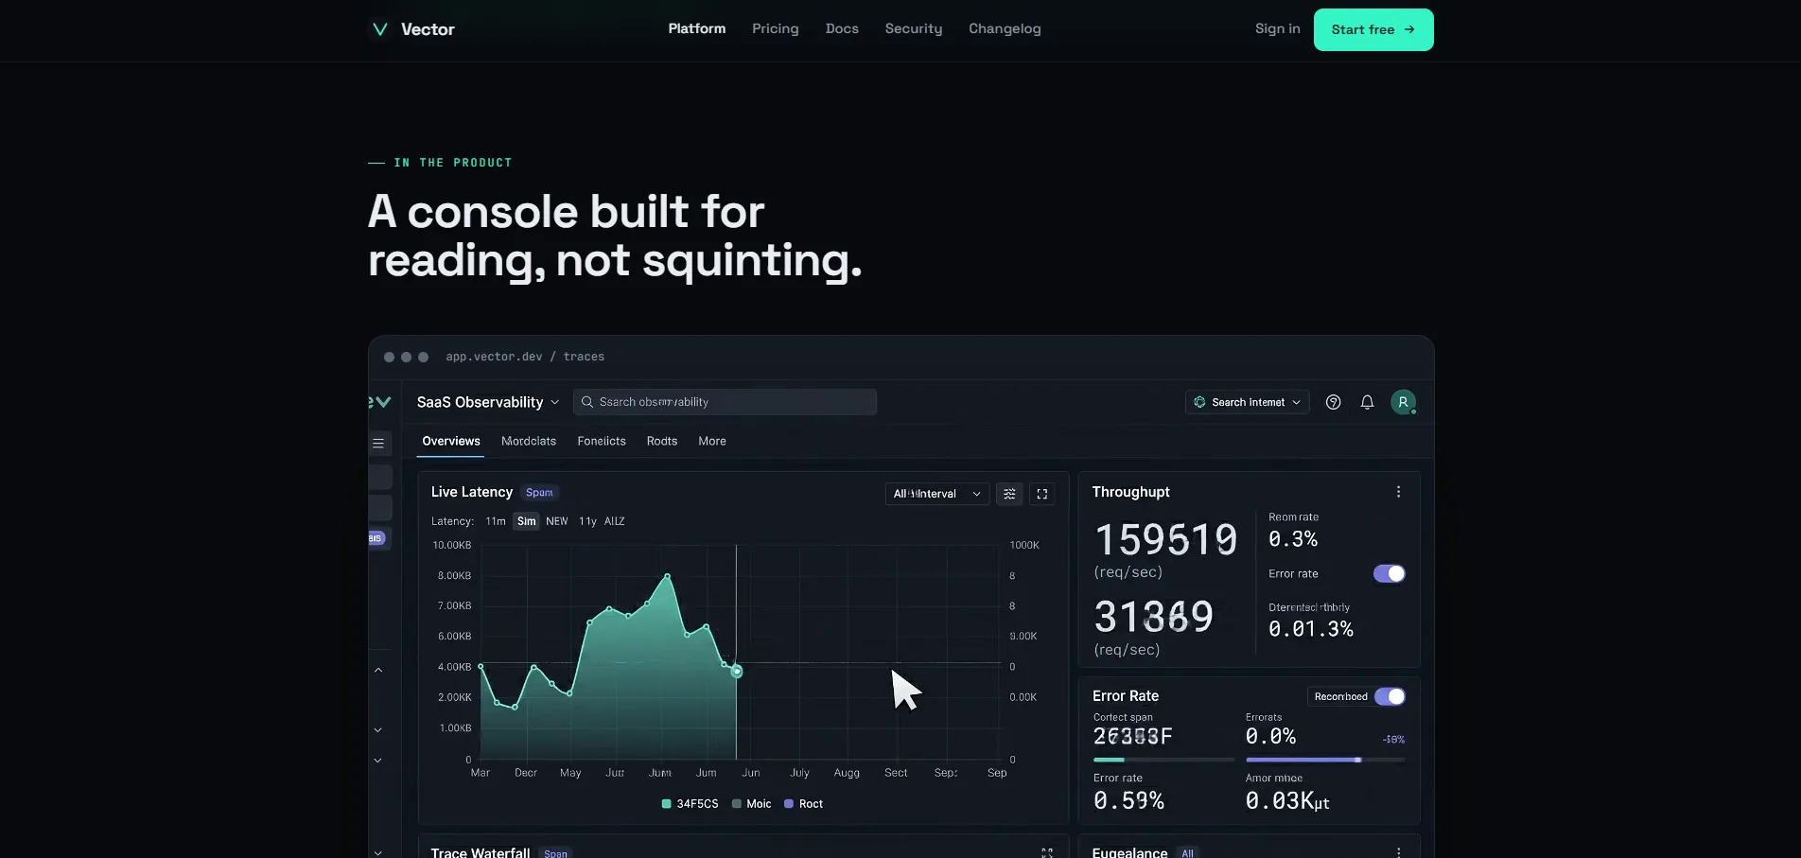Click the Errorats progress slider bar

(1325, 760)
